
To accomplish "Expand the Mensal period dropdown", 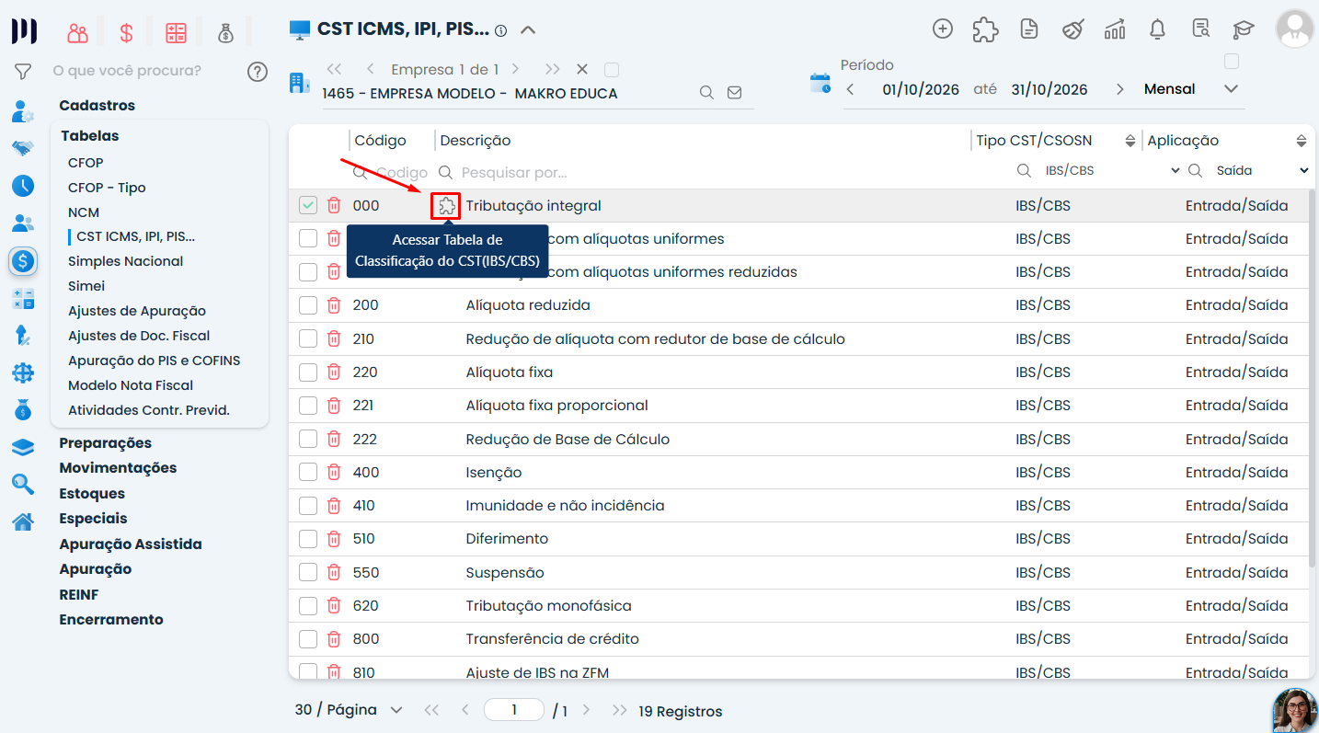I will [1191, 89].
